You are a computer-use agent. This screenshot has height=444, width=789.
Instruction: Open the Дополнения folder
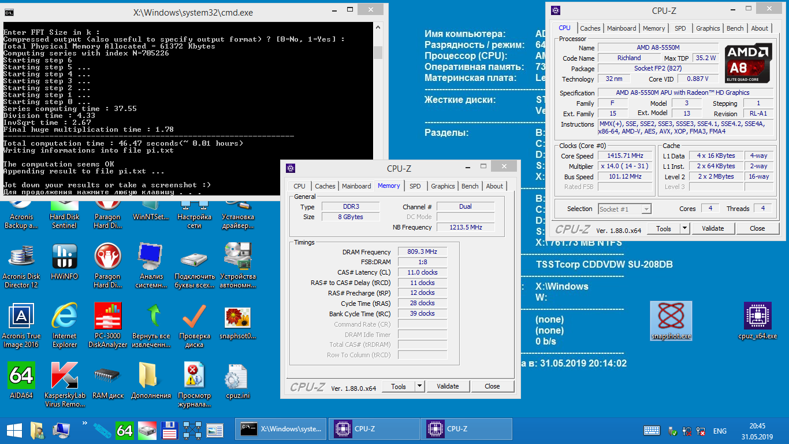point(151,380)
